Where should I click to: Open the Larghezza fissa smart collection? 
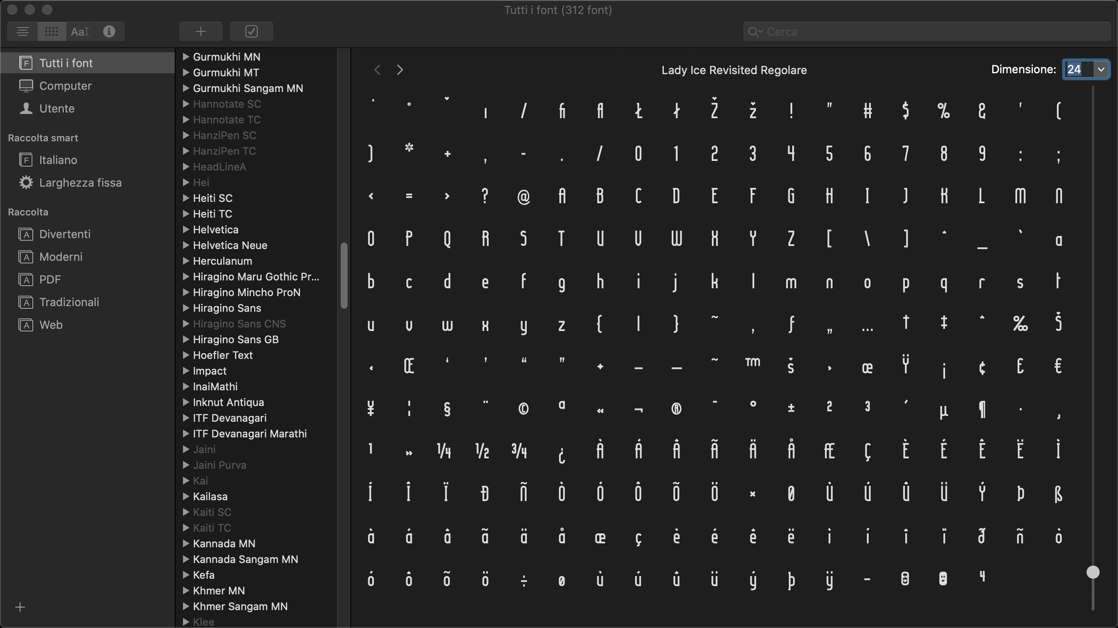80,183
